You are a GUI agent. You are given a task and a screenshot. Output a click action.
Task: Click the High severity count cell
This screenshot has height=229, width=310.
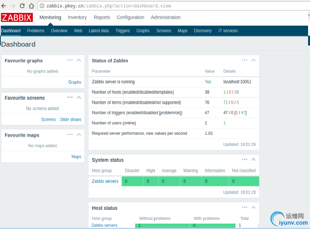click(151, 181)
